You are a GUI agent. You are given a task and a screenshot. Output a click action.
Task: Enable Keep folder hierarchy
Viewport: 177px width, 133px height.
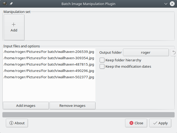pyautogui.click(x=102, y=60)
